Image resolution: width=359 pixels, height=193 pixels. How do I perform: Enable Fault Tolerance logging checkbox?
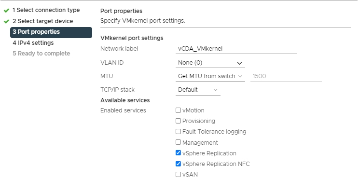(x=178, y=132)
